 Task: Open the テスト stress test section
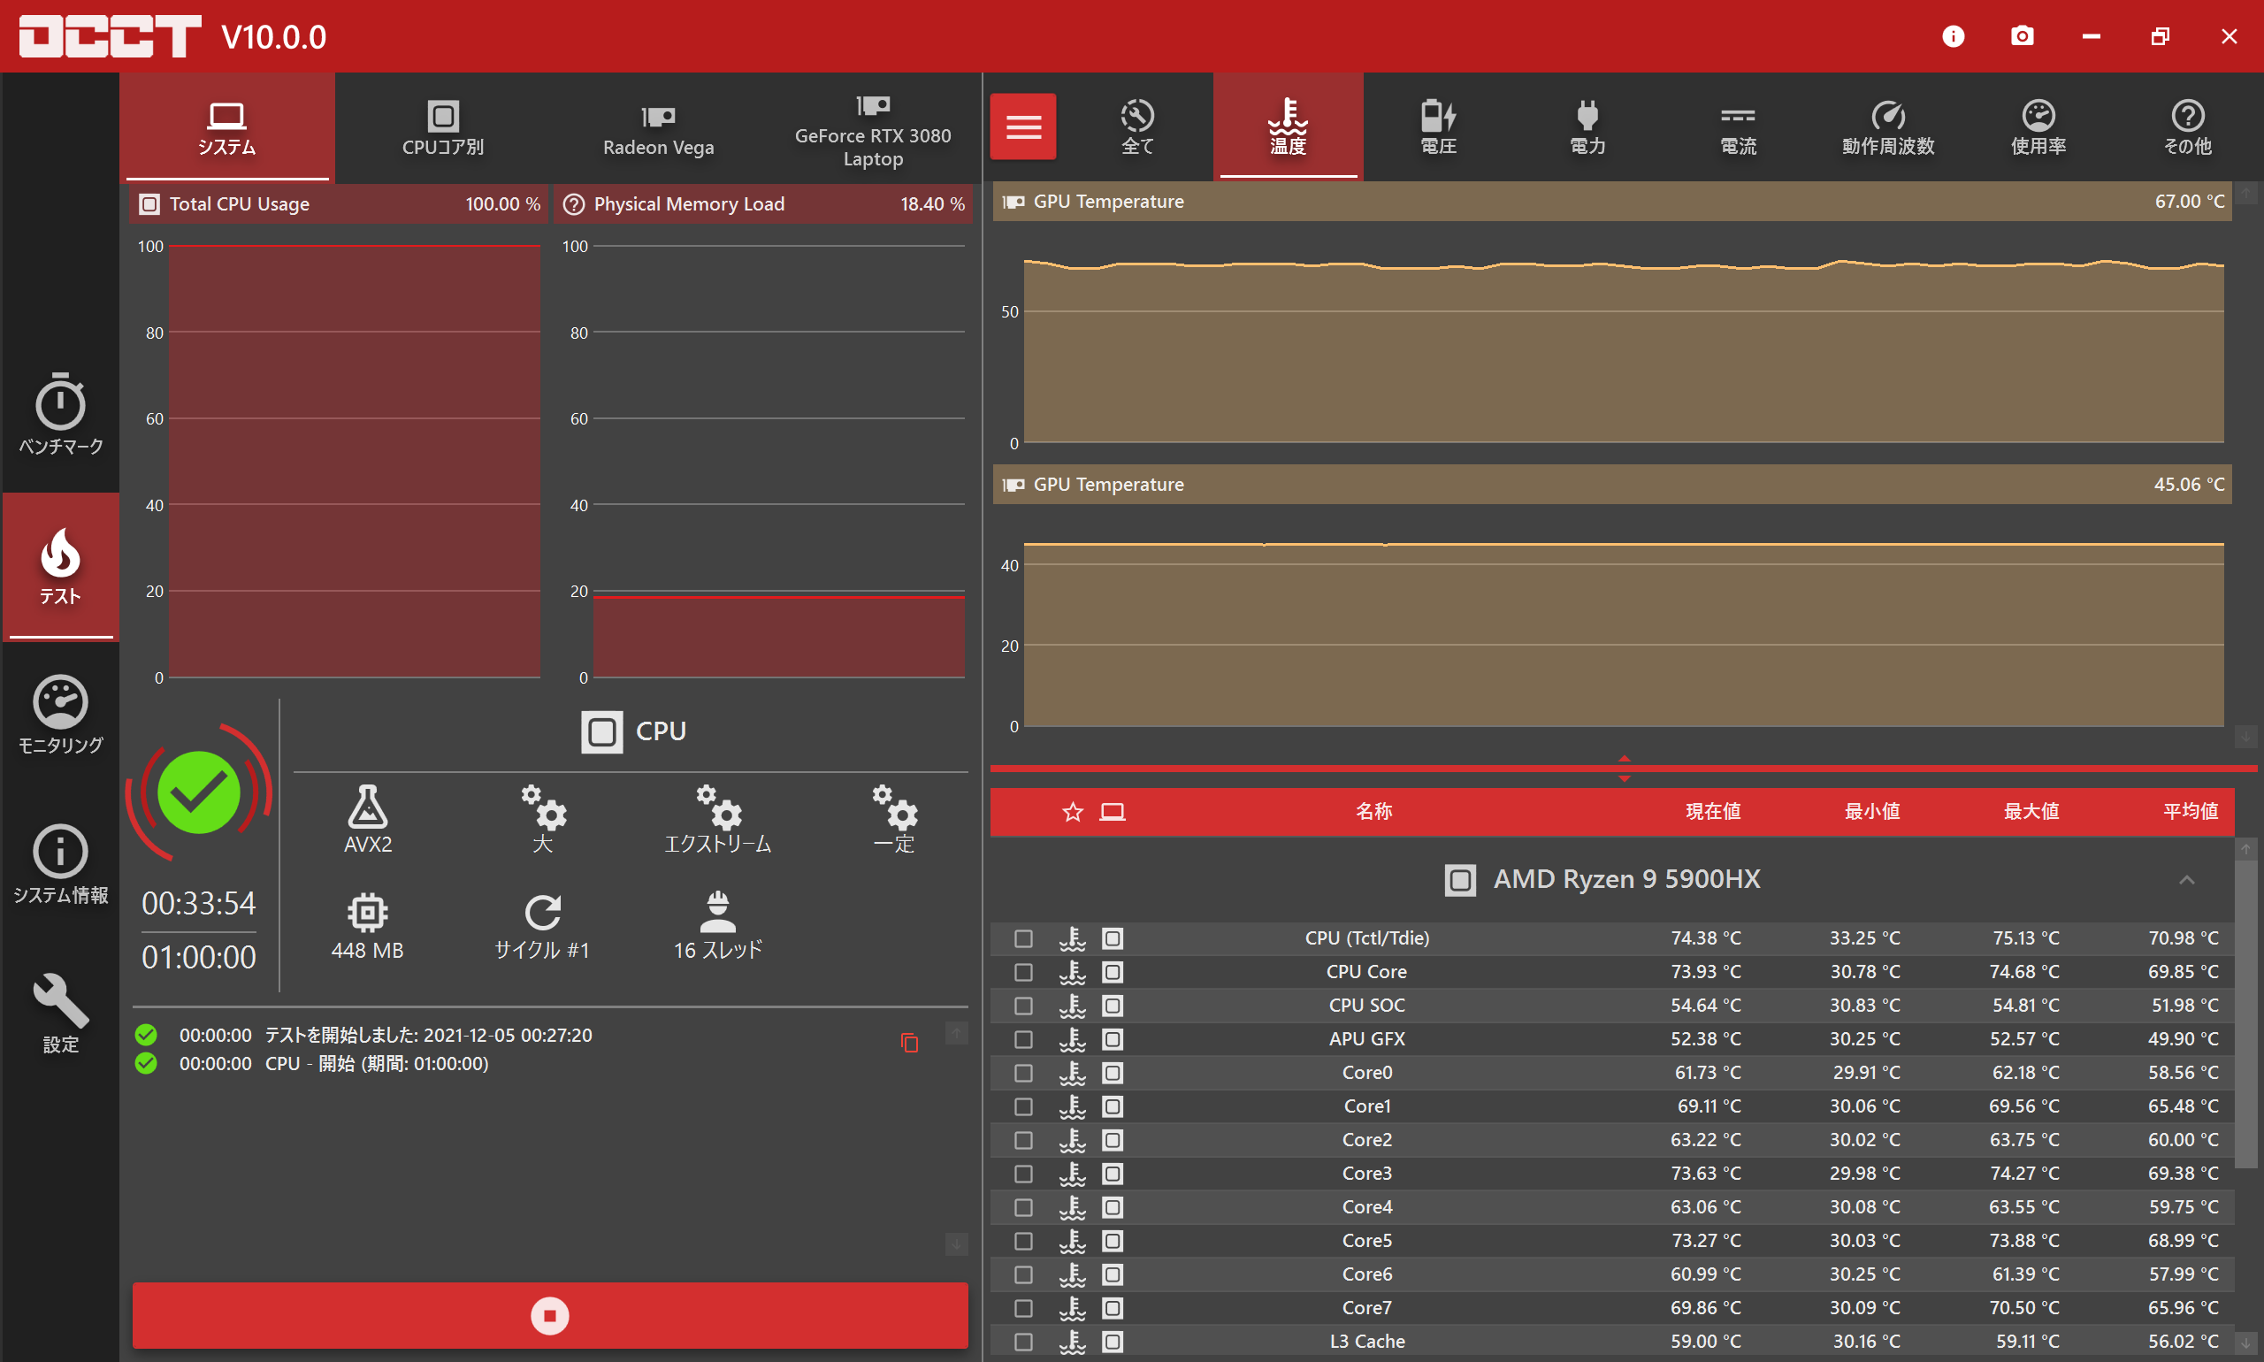[60, 565]
